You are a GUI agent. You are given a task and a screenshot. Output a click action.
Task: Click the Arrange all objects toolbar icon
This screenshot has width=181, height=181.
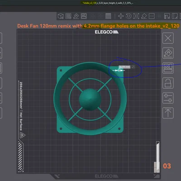[84, 16]
